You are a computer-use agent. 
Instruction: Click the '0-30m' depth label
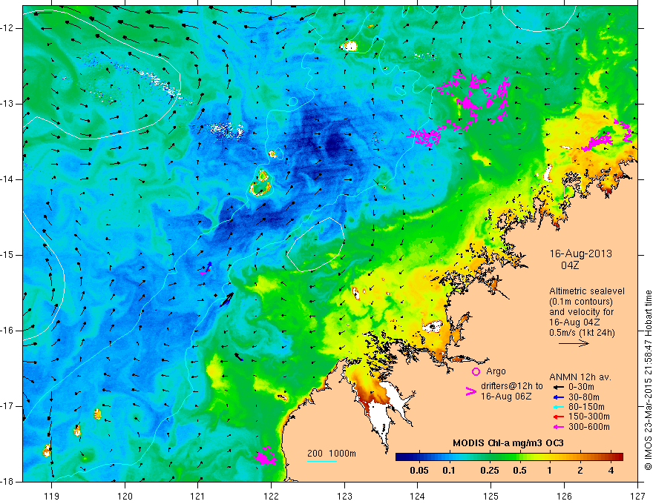point(581,387)
